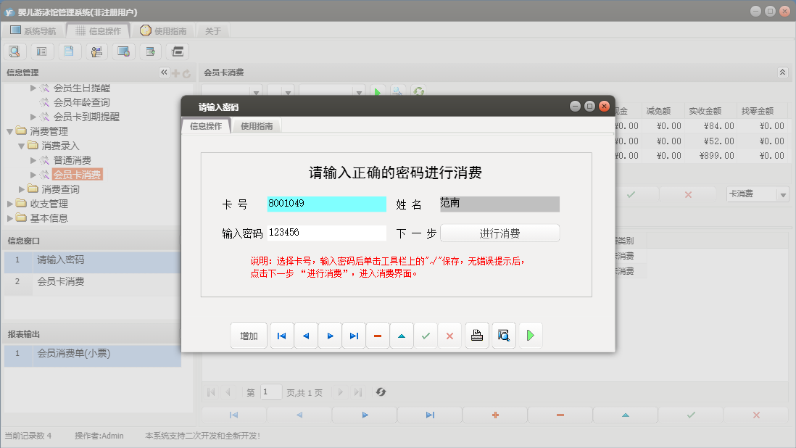Run the green play icon in the dialog toolbar
796x448 pixels.
[x=529, y=335]
